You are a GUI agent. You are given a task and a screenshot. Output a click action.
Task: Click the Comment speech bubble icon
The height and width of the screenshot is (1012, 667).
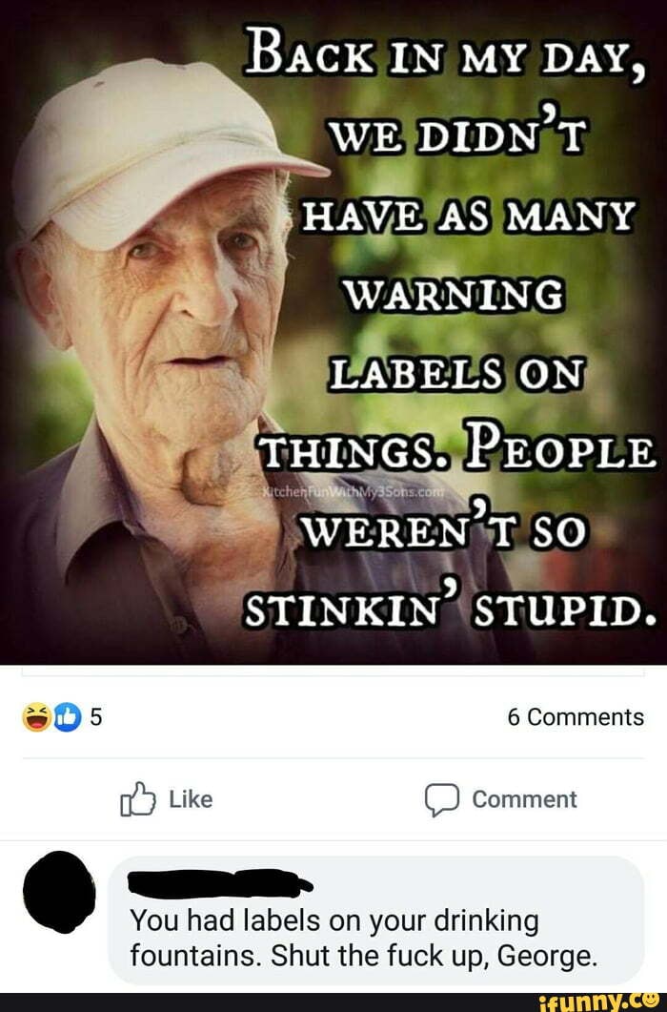point(442,799)
